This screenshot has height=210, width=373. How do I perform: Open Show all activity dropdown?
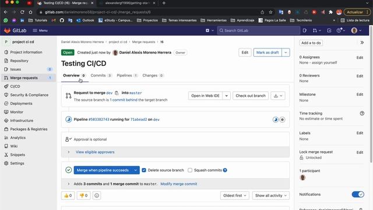coord(270,195)
